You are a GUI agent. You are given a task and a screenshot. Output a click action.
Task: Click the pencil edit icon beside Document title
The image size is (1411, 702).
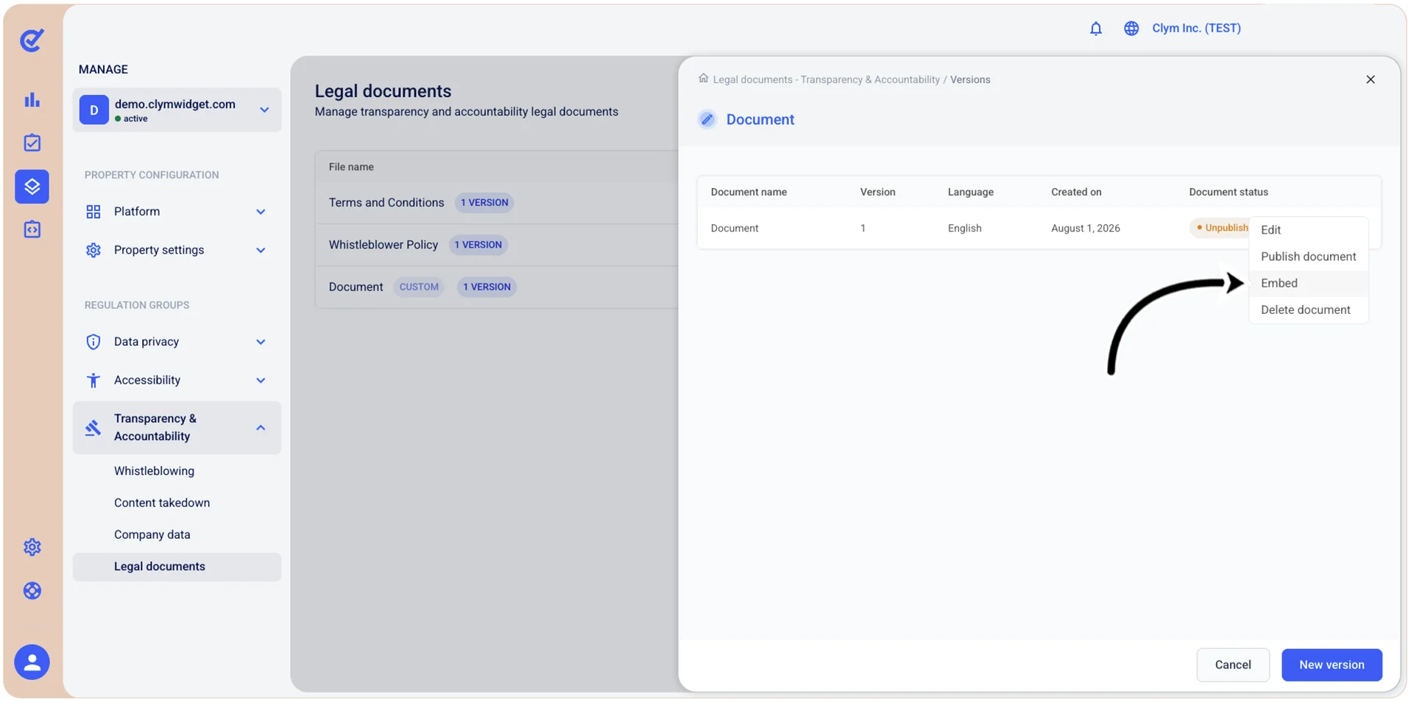[707, 119]
